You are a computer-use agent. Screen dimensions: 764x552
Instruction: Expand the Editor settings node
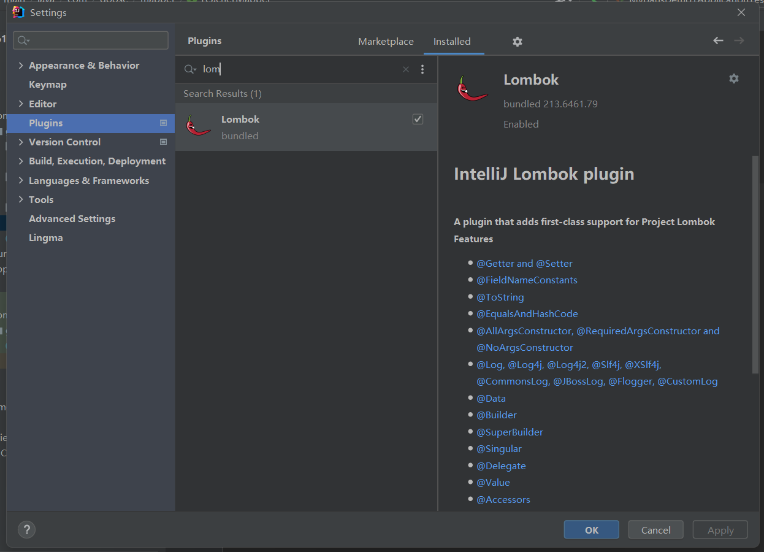(x=21, y=104)
